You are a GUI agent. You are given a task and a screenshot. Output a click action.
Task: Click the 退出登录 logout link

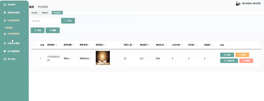[256, 3]
